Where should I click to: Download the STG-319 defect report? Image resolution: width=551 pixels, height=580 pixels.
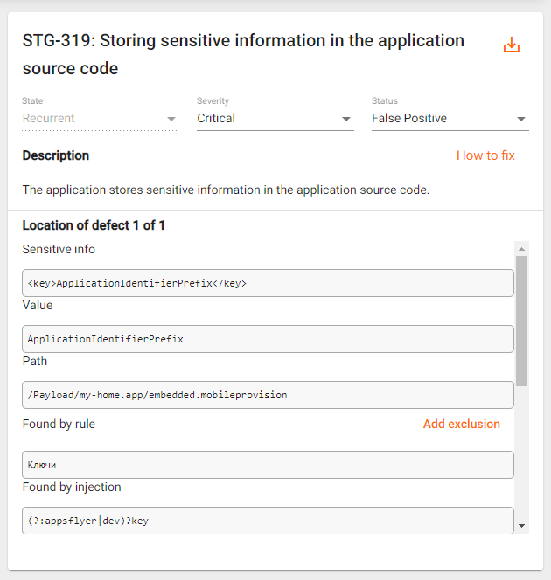coord(512,45)
